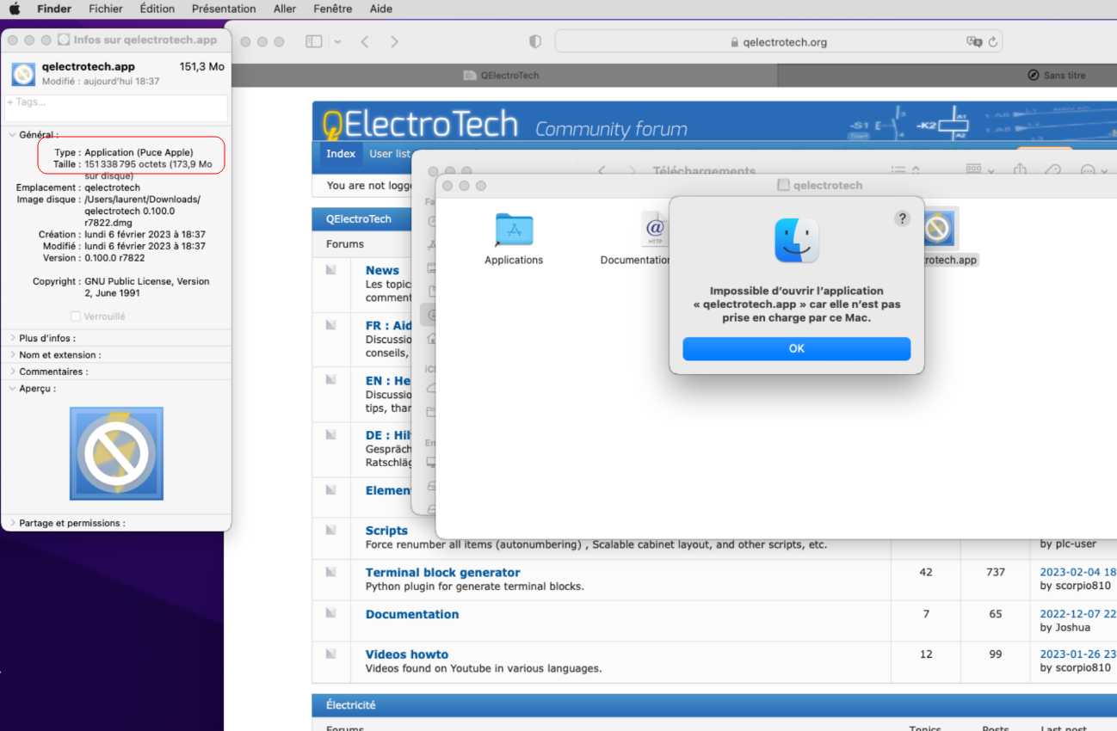Open the Safari sidebar dropdown chevron
The image size is (1117, 731).
coord(337,41)
